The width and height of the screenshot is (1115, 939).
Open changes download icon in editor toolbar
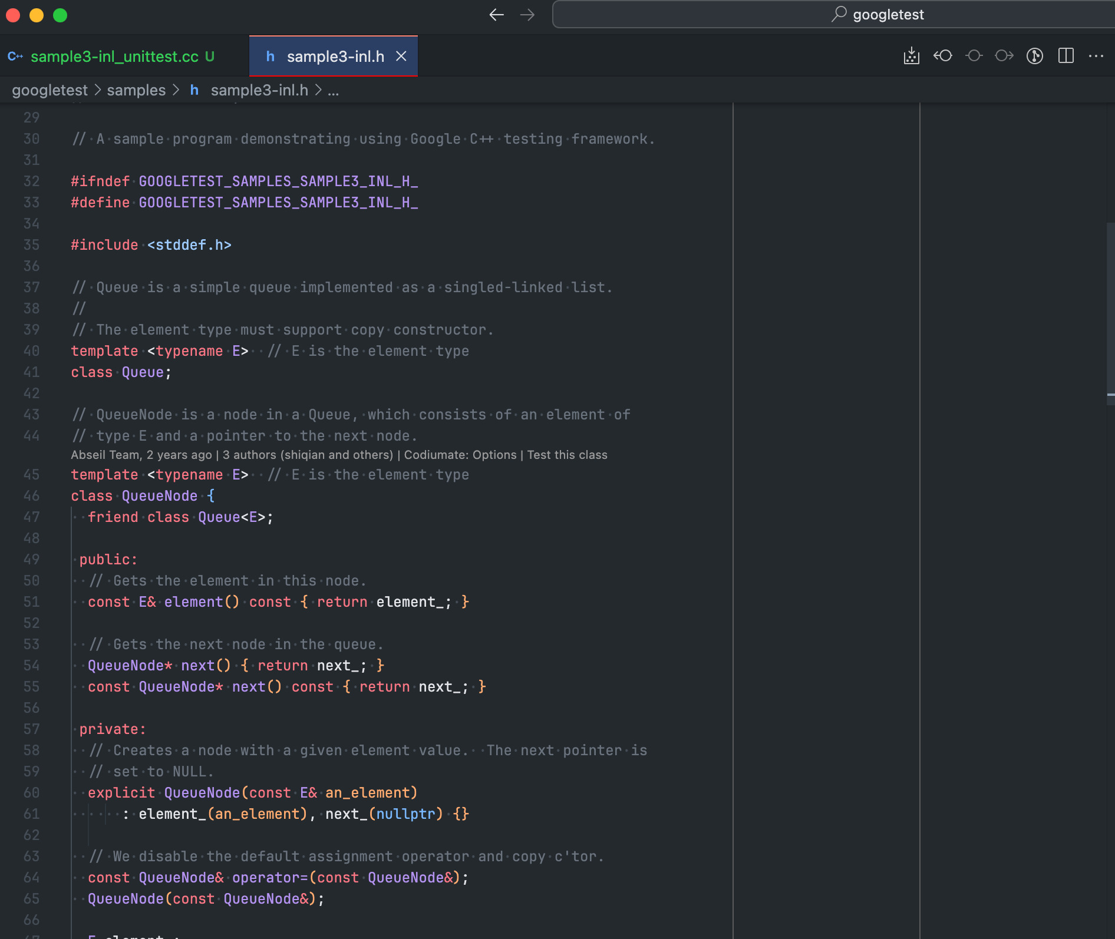coord(912,56)
